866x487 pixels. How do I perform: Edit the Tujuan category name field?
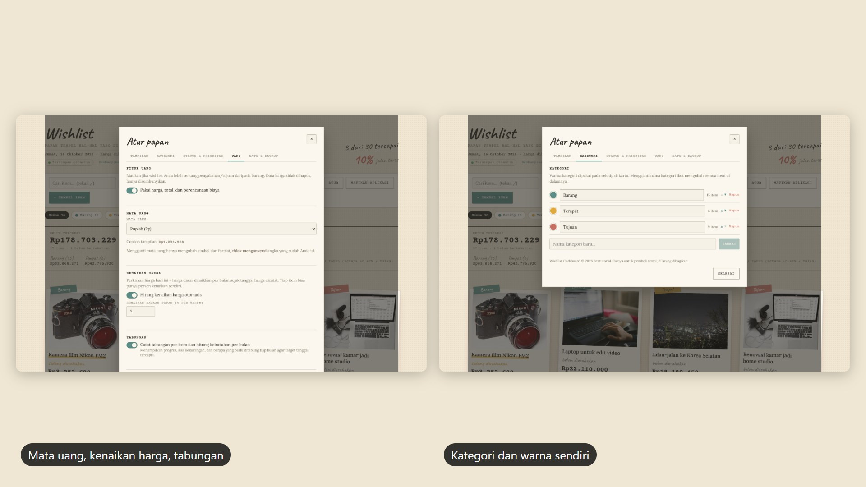632,227
